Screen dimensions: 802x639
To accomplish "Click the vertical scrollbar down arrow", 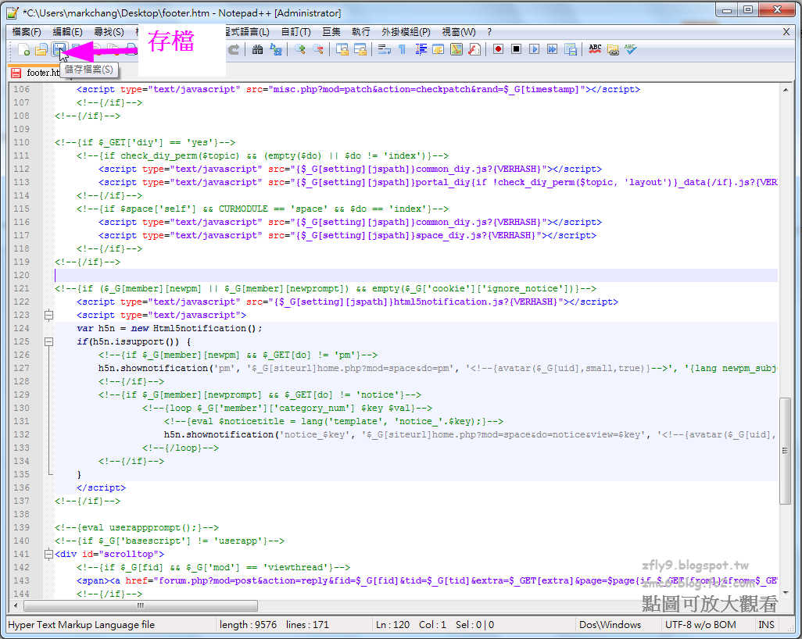I will 785,592.
